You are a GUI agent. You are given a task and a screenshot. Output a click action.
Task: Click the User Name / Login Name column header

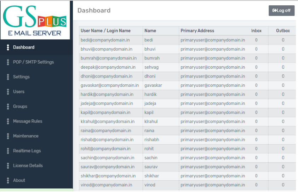tap(105, 31)
